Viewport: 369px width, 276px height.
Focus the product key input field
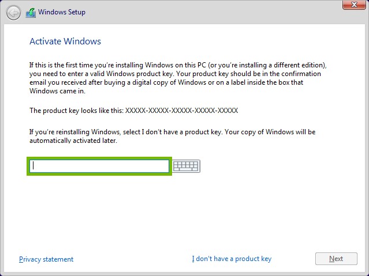tap(99, 166)
